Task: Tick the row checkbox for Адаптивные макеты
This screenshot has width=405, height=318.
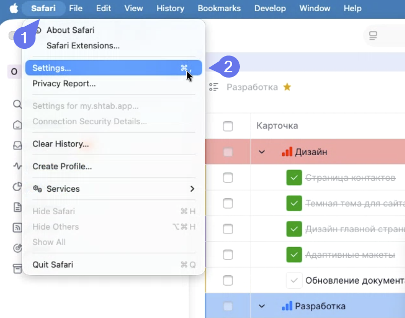Action: click(x=228, y=254)
